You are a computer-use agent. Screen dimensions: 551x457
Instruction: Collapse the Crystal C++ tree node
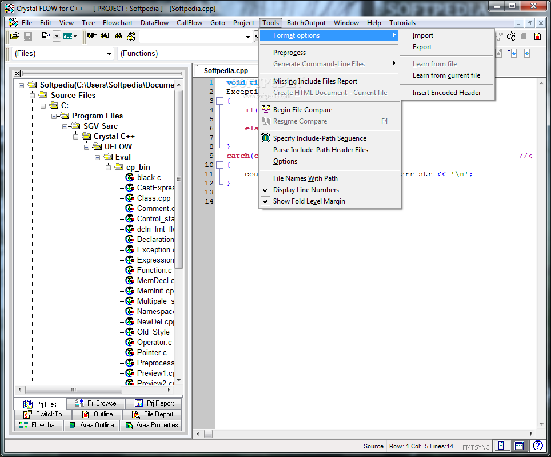[x=75, y=136]
